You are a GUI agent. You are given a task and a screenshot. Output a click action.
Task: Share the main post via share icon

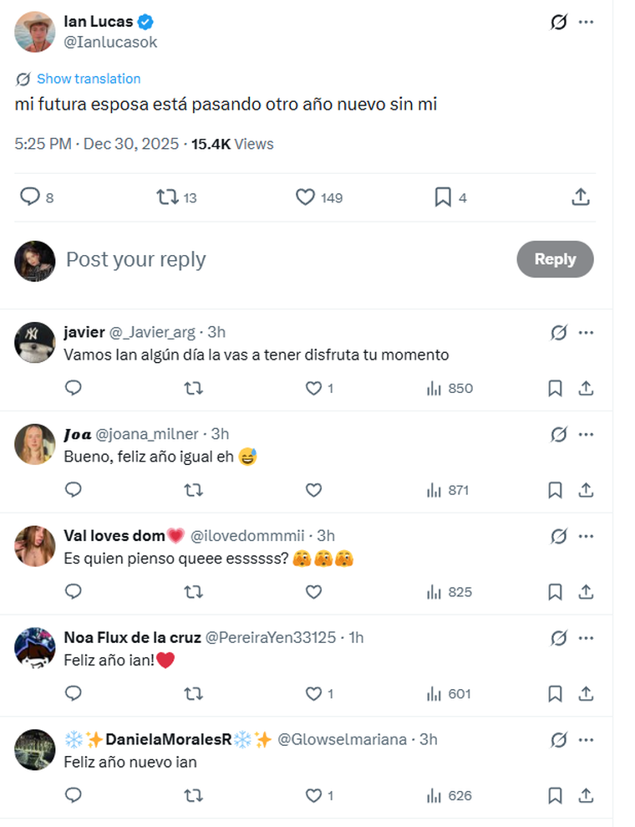pyautogui.click(x=581, y=197)
